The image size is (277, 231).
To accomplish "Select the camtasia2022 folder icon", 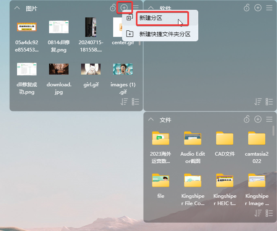I will point(257,138).
